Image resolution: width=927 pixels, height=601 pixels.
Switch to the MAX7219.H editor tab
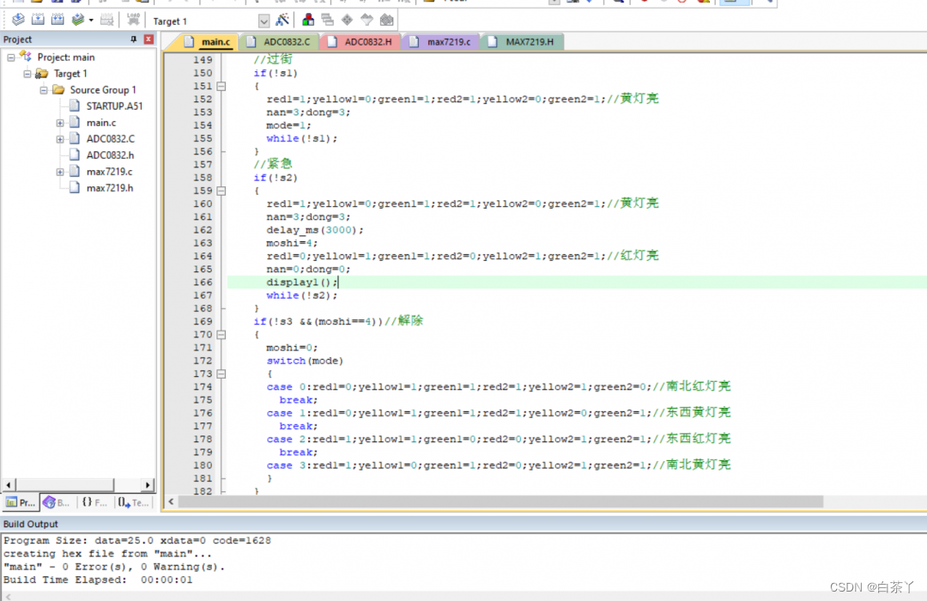point(522,41)
